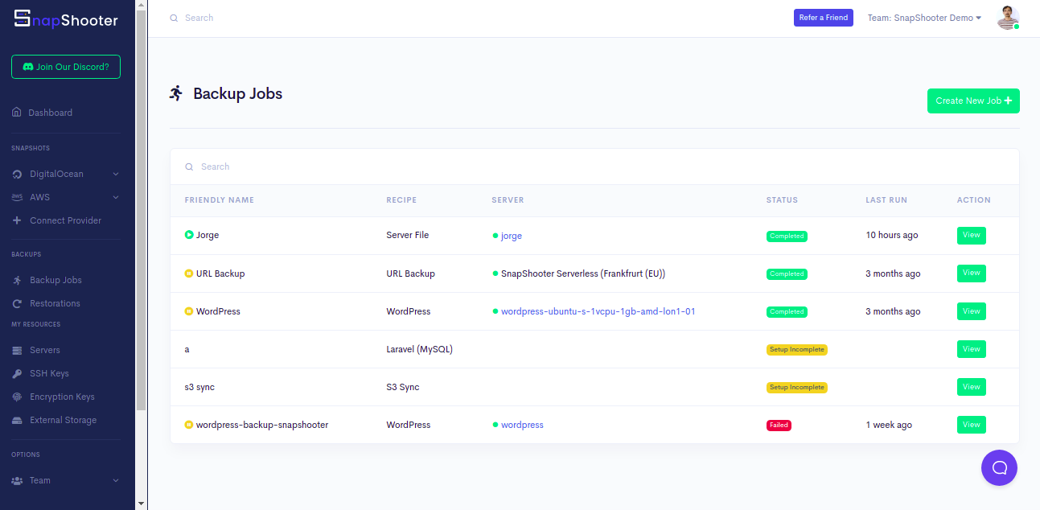
Task: Click the 10 hours ago cell
Action: pos(892,236)
